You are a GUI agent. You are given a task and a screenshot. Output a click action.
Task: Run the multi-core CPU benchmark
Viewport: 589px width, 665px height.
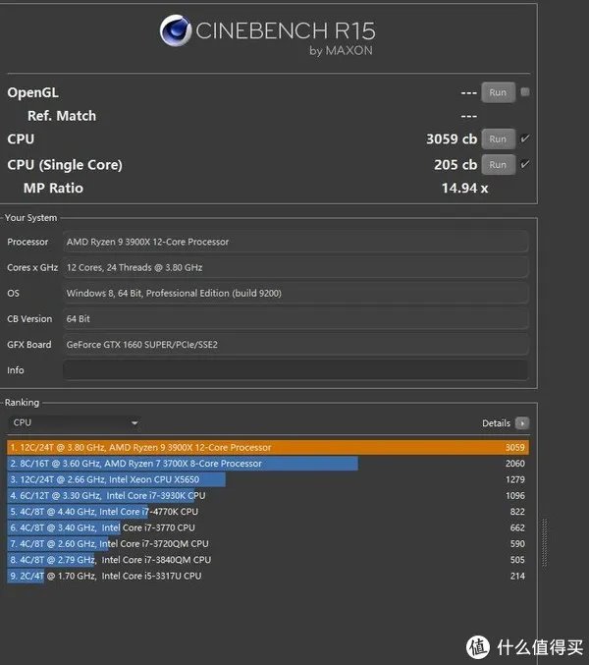[498, 139]
